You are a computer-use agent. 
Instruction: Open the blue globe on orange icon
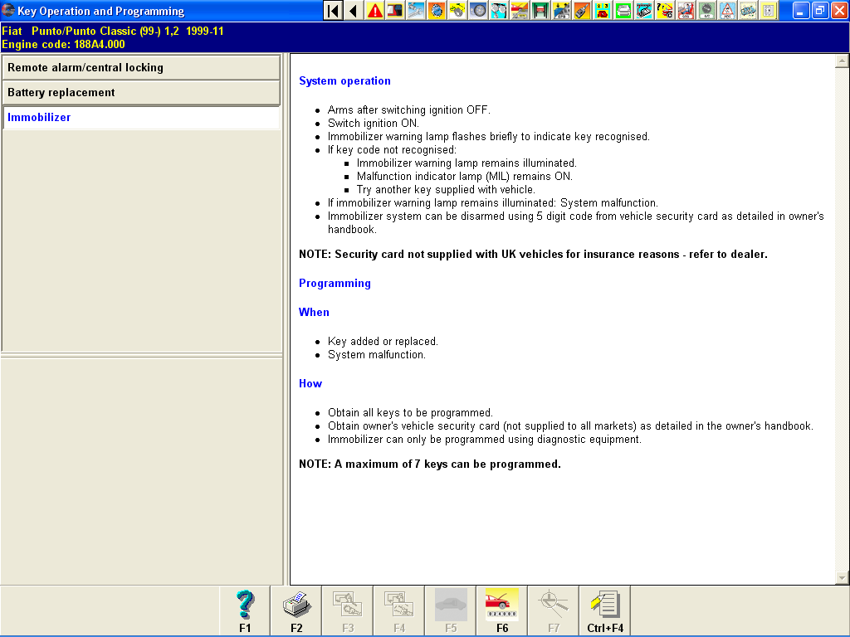[x=437, y=10]
